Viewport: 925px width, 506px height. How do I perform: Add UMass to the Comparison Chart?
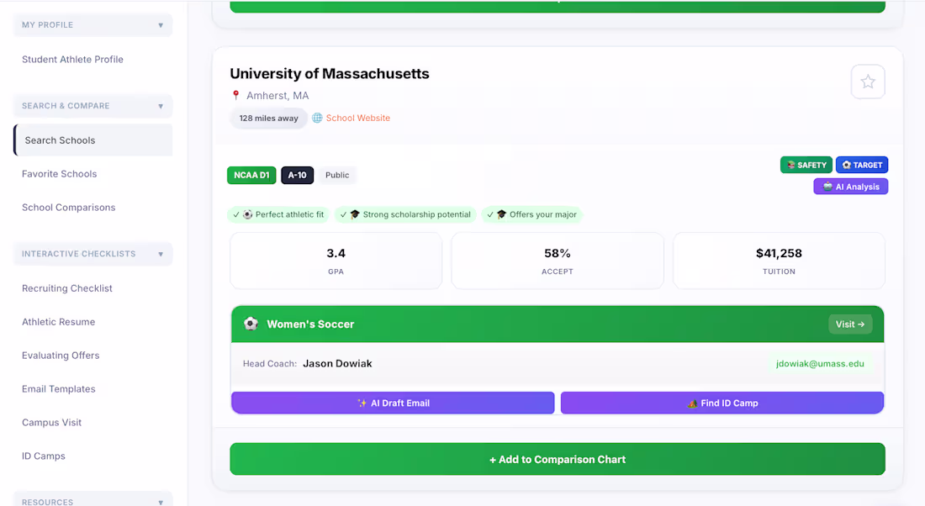(558, 459)
